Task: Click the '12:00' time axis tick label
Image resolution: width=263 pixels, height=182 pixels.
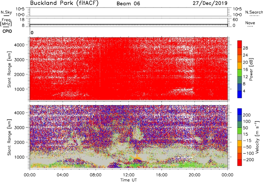Action: coord(129,175)
